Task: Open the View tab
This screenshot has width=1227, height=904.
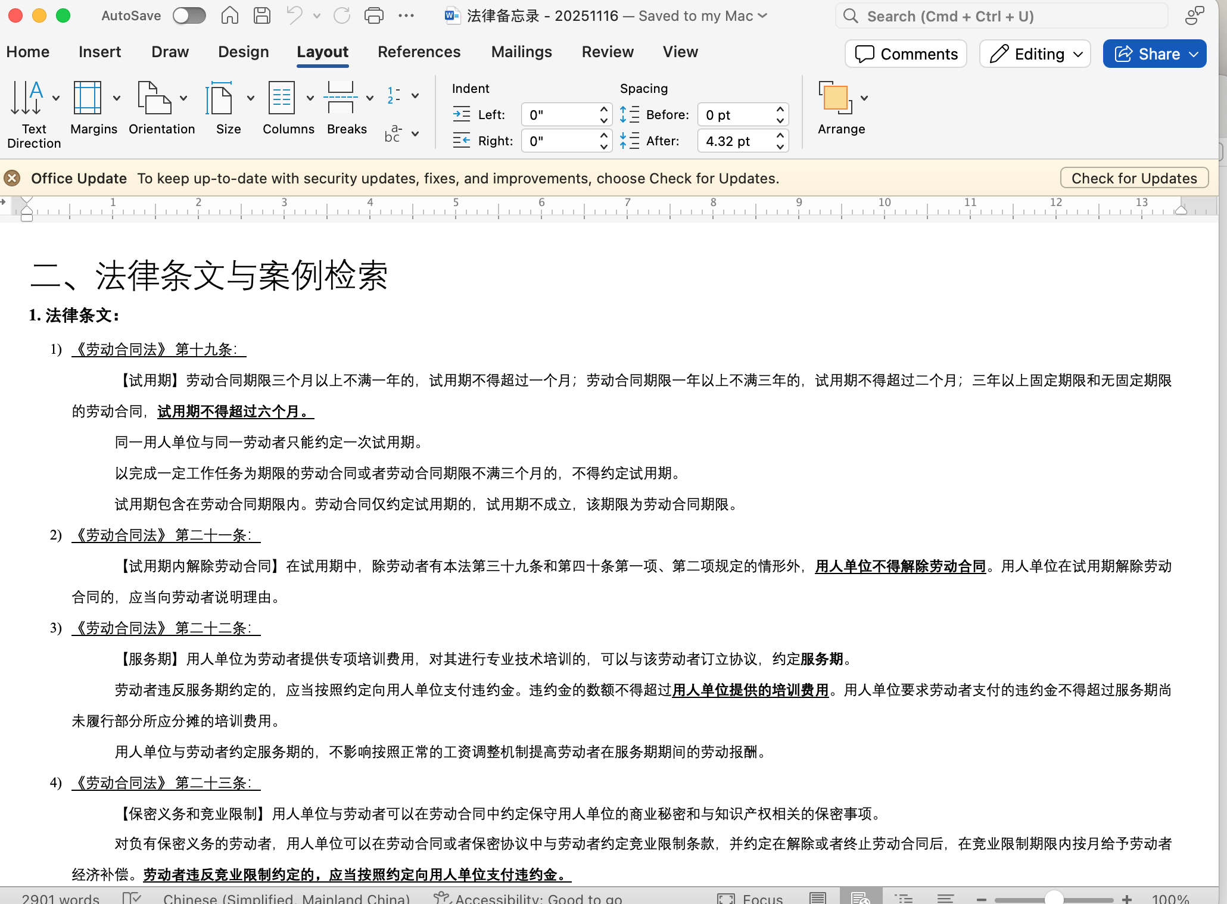Action: pyautogui.click(x=680, y=52)
